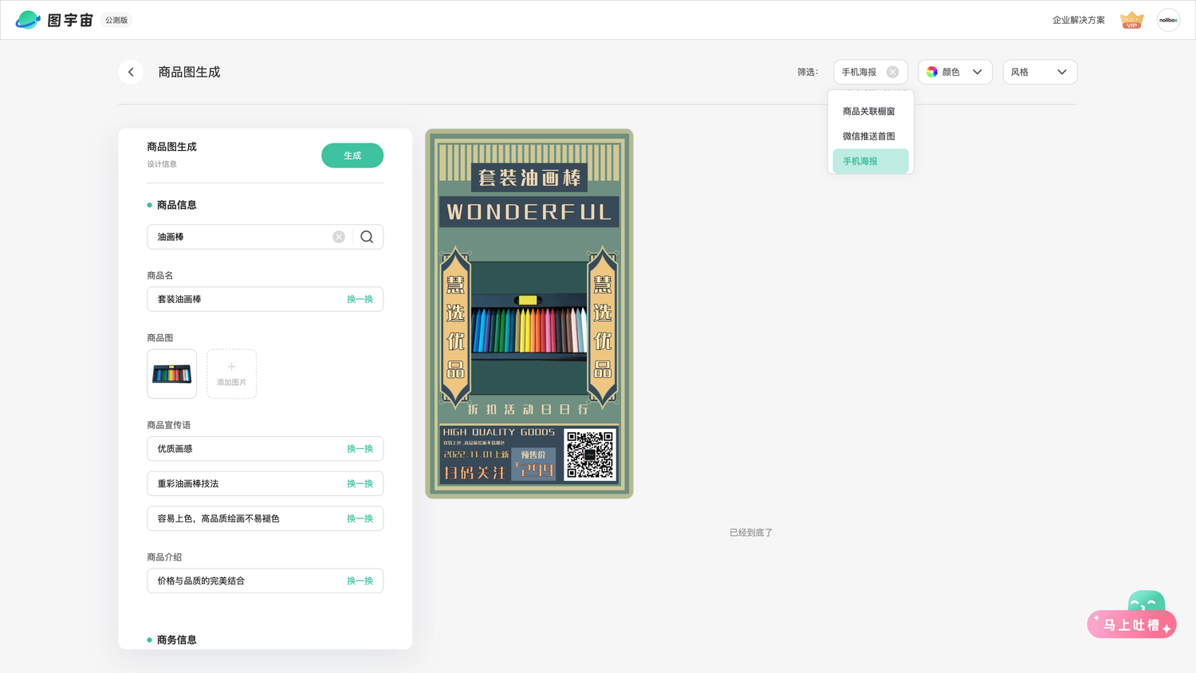The height and width of the screenshot is (673, 1196).
Task: Select 微信推送首图 from the menu
Action: (x=870, y=136)
